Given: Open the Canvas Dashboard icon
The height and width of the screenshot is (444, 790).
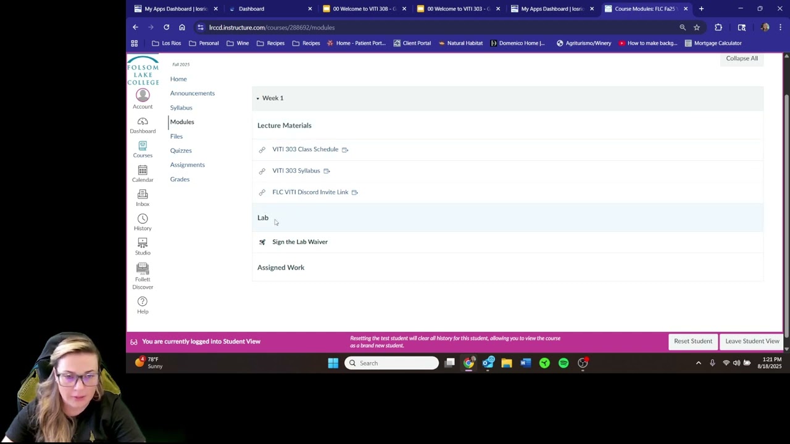Looking at the screenshot, I should tap(143, 122).
